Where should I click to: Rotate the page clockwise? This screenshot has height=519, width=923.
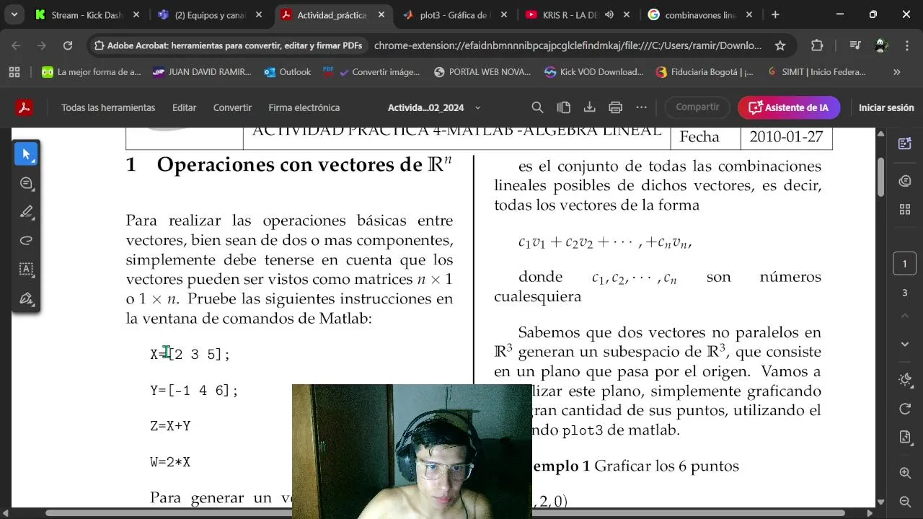pos(905,409)
